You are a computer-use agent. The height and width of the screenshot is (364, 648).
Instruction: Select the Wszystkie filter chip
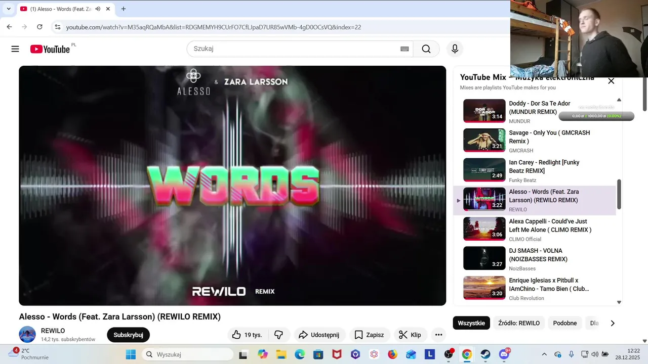pyautogui.click(x=471, y=323)
